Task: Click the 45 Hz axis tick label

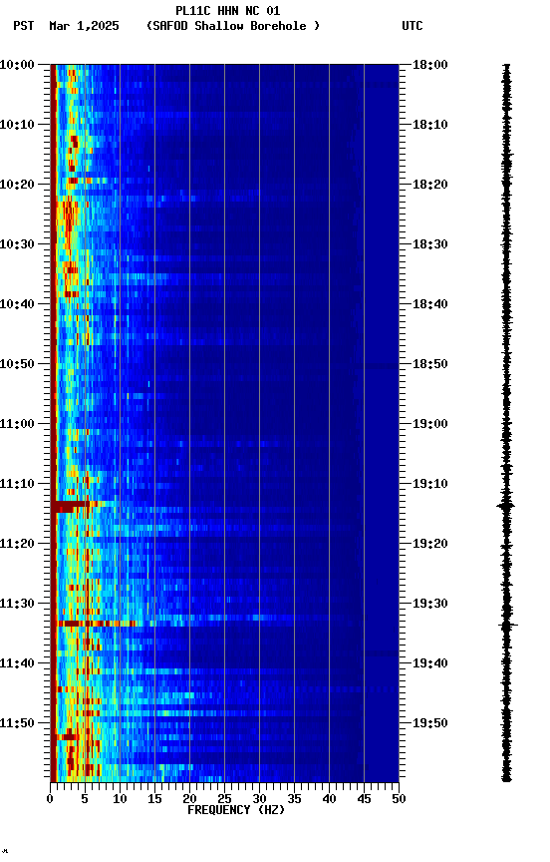Action: (364, 799)
